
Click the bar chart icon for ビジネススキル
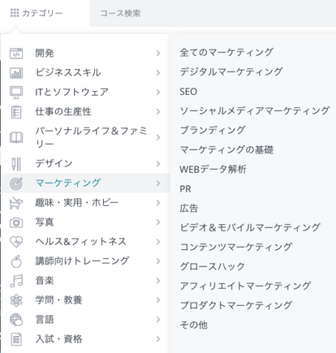pos(16,73)
